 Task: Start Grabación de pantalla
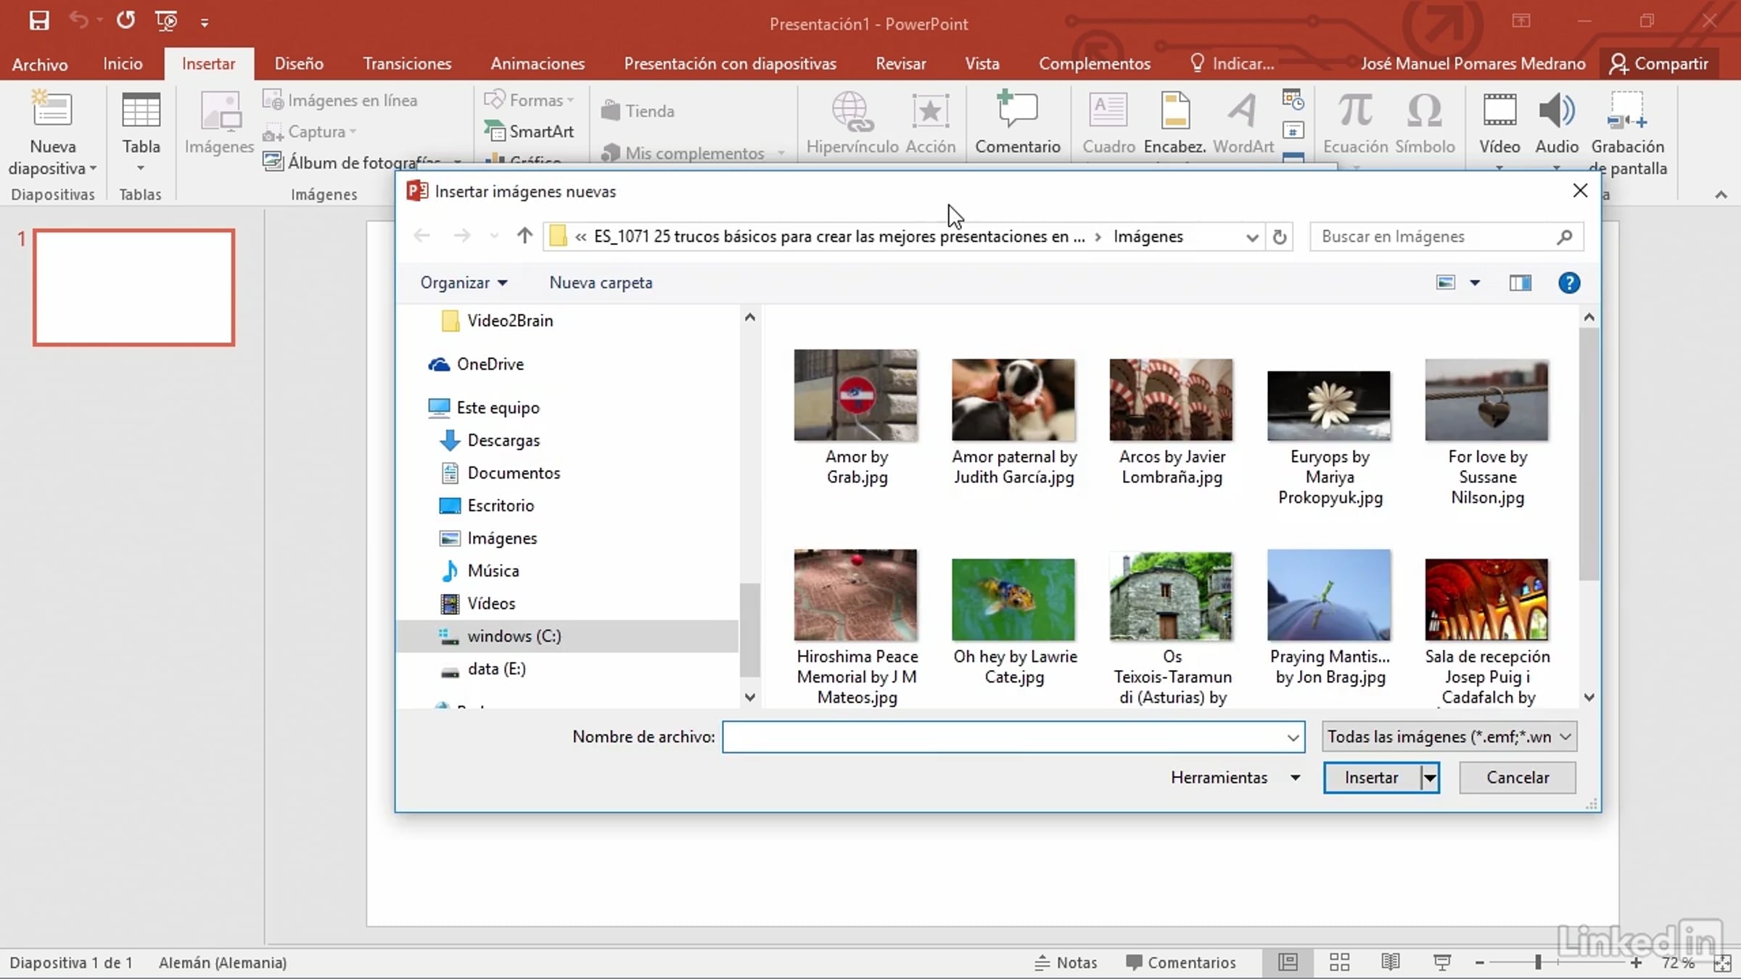1628,133
